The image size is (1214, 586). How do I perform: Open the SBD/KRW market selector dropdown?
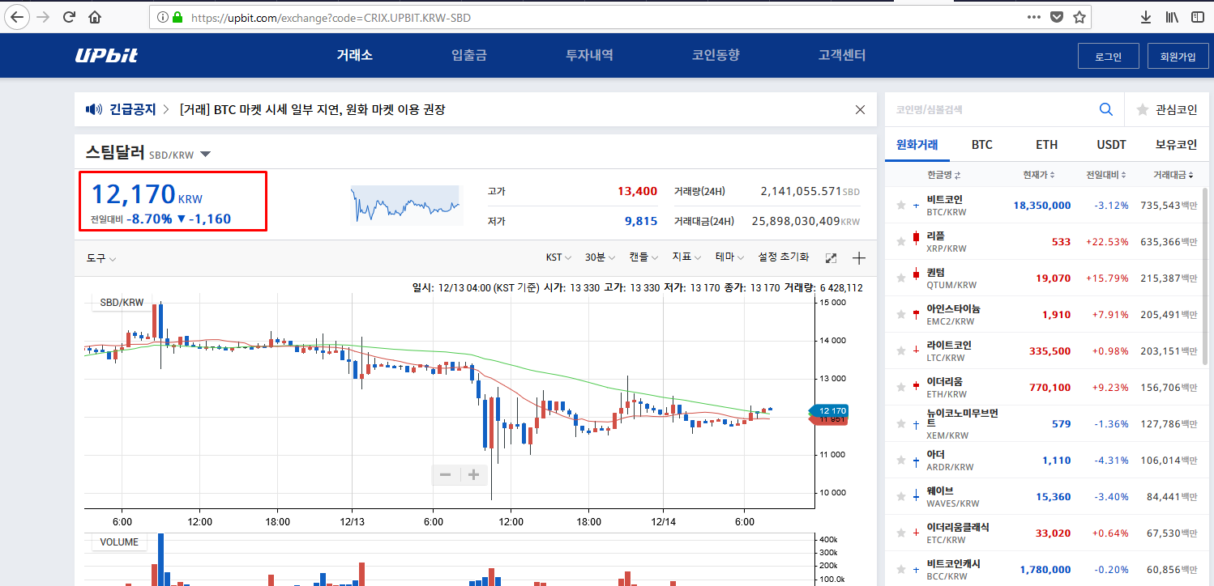[205, 154]
